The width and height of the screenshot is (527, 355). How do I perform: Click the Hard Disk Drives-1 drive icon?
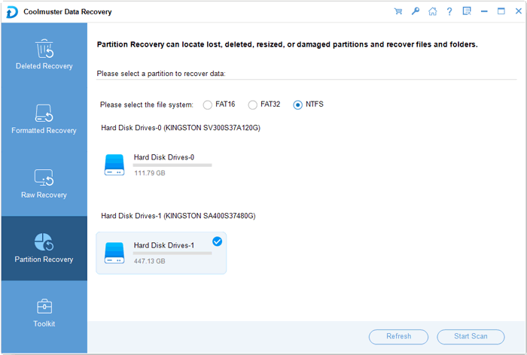(114, 253)
